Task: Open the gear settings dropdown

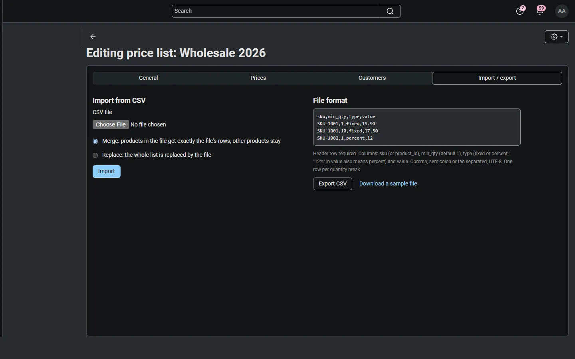Action: [x=557, y=37]
